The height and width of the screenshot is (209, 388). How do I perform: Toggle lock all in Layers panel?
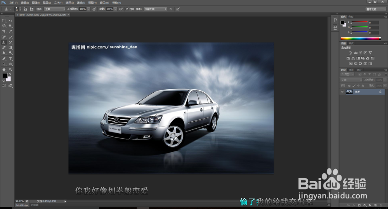363,86
